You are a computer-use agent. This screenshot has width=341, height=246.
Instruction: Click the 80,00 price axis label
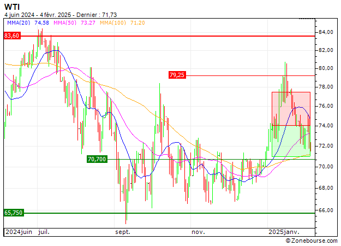[x=326, y=68]
